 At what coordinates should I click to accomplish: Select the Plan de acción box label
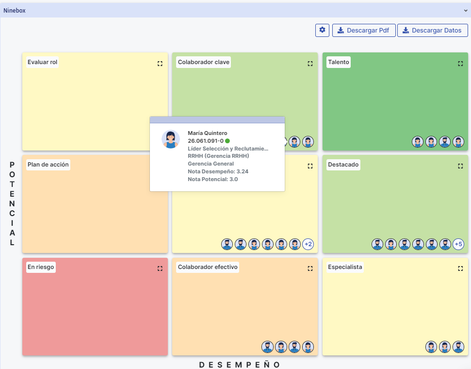point(49,165)
